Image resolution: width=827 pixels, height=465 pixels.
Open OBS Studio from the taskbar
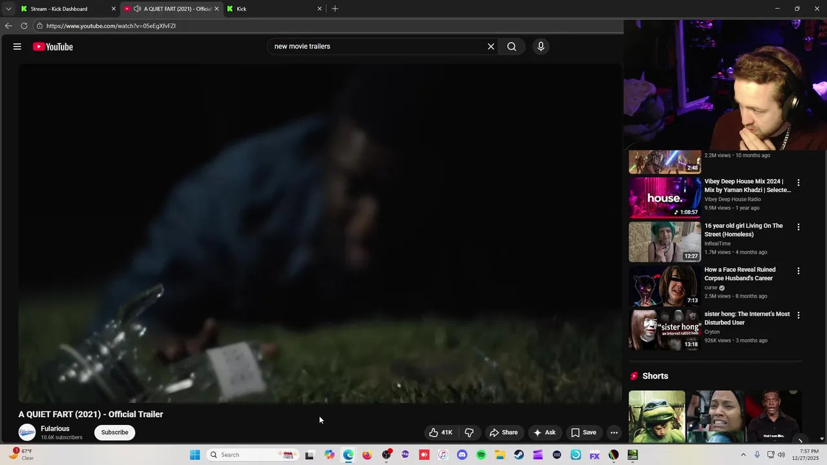(386, 455)
